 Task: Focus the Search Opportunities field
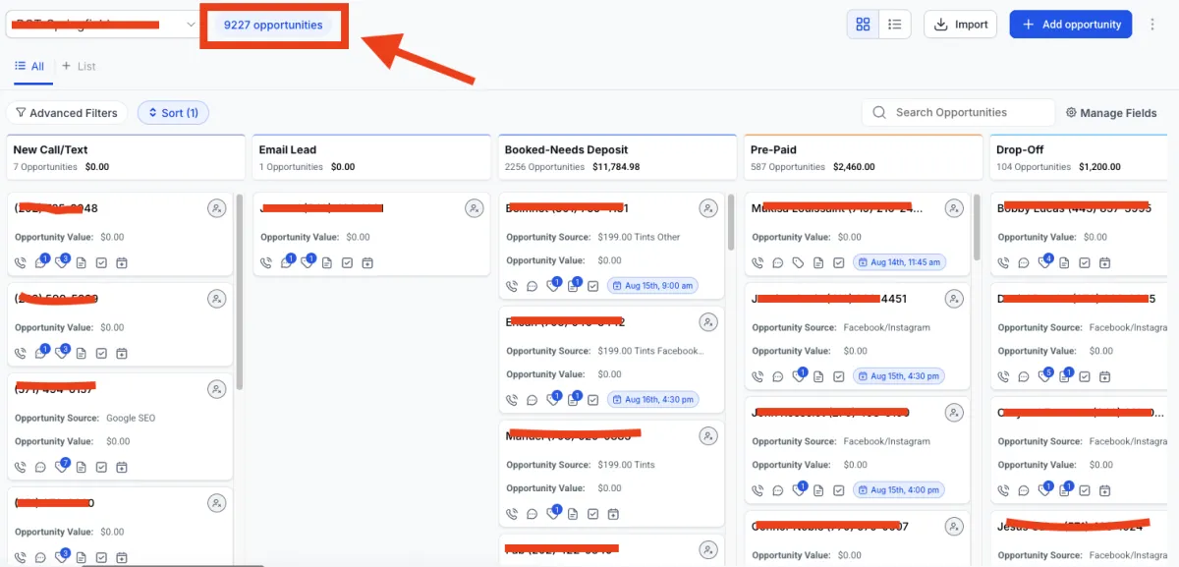pyautogui.click(x=958, y=113)
